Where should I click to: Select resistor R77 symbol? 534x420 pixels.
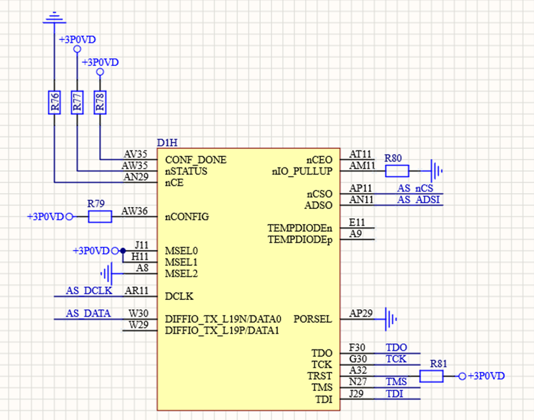77,102
